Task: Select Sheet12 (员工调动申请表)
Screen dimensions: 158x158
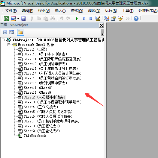Action: pos(45,64)
